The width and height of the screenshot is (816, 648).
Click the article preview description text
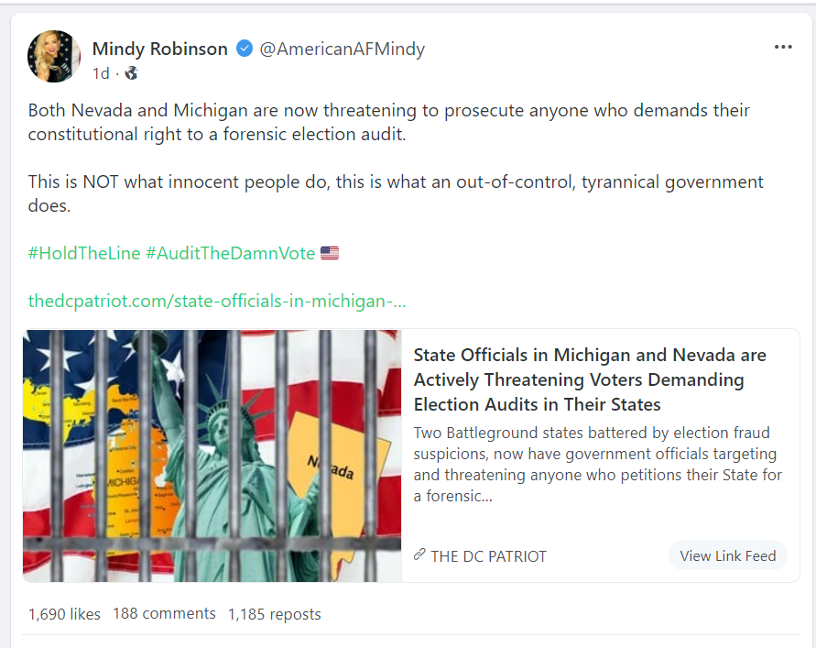tap(595, 464)
